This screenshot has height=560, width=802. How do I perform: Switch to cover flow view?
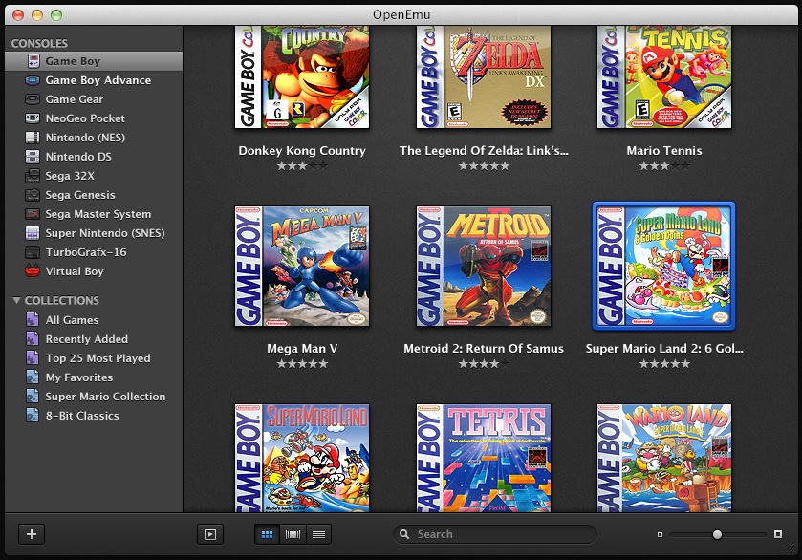293,534
